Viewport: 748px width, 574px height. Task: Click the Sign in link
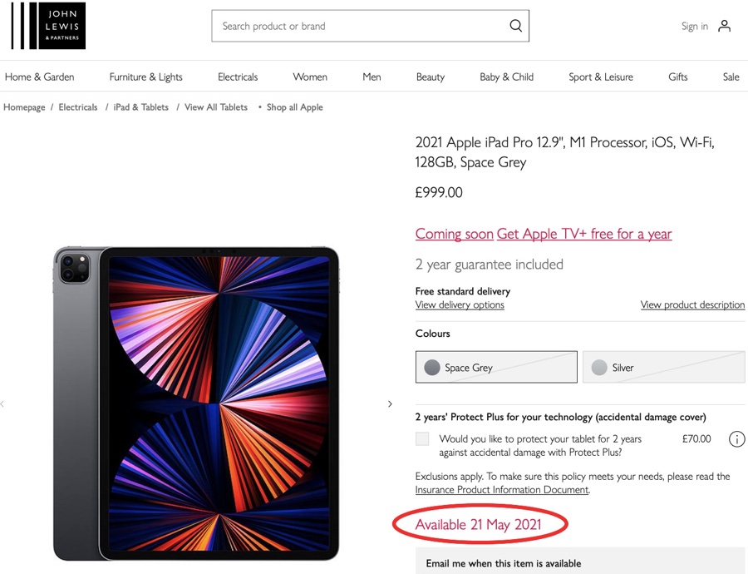pyautogui.click(x=694, y=26)
